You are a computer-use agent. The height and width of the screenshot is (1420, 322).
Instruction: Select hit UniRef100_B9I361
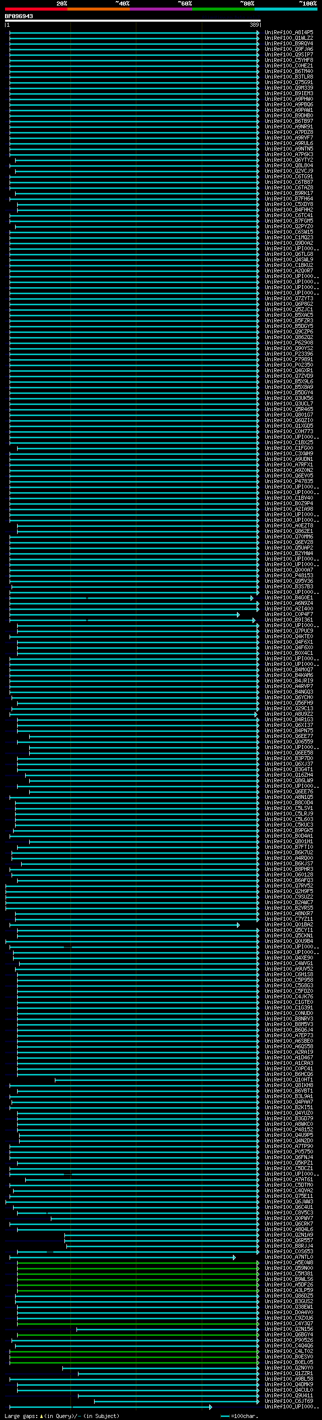pyautogui.click(x=289, y=620)
